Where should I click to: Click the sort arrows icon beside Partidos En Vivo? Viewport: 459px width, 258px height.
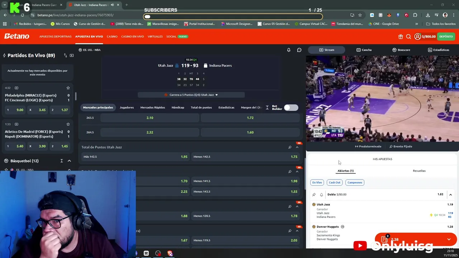(65, 56)
